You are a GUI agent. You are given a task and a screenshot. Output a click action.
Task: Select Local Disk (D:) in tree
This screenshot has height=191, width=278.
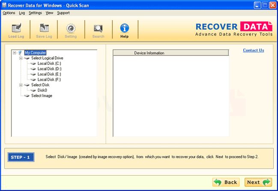[x=49, y=69]
